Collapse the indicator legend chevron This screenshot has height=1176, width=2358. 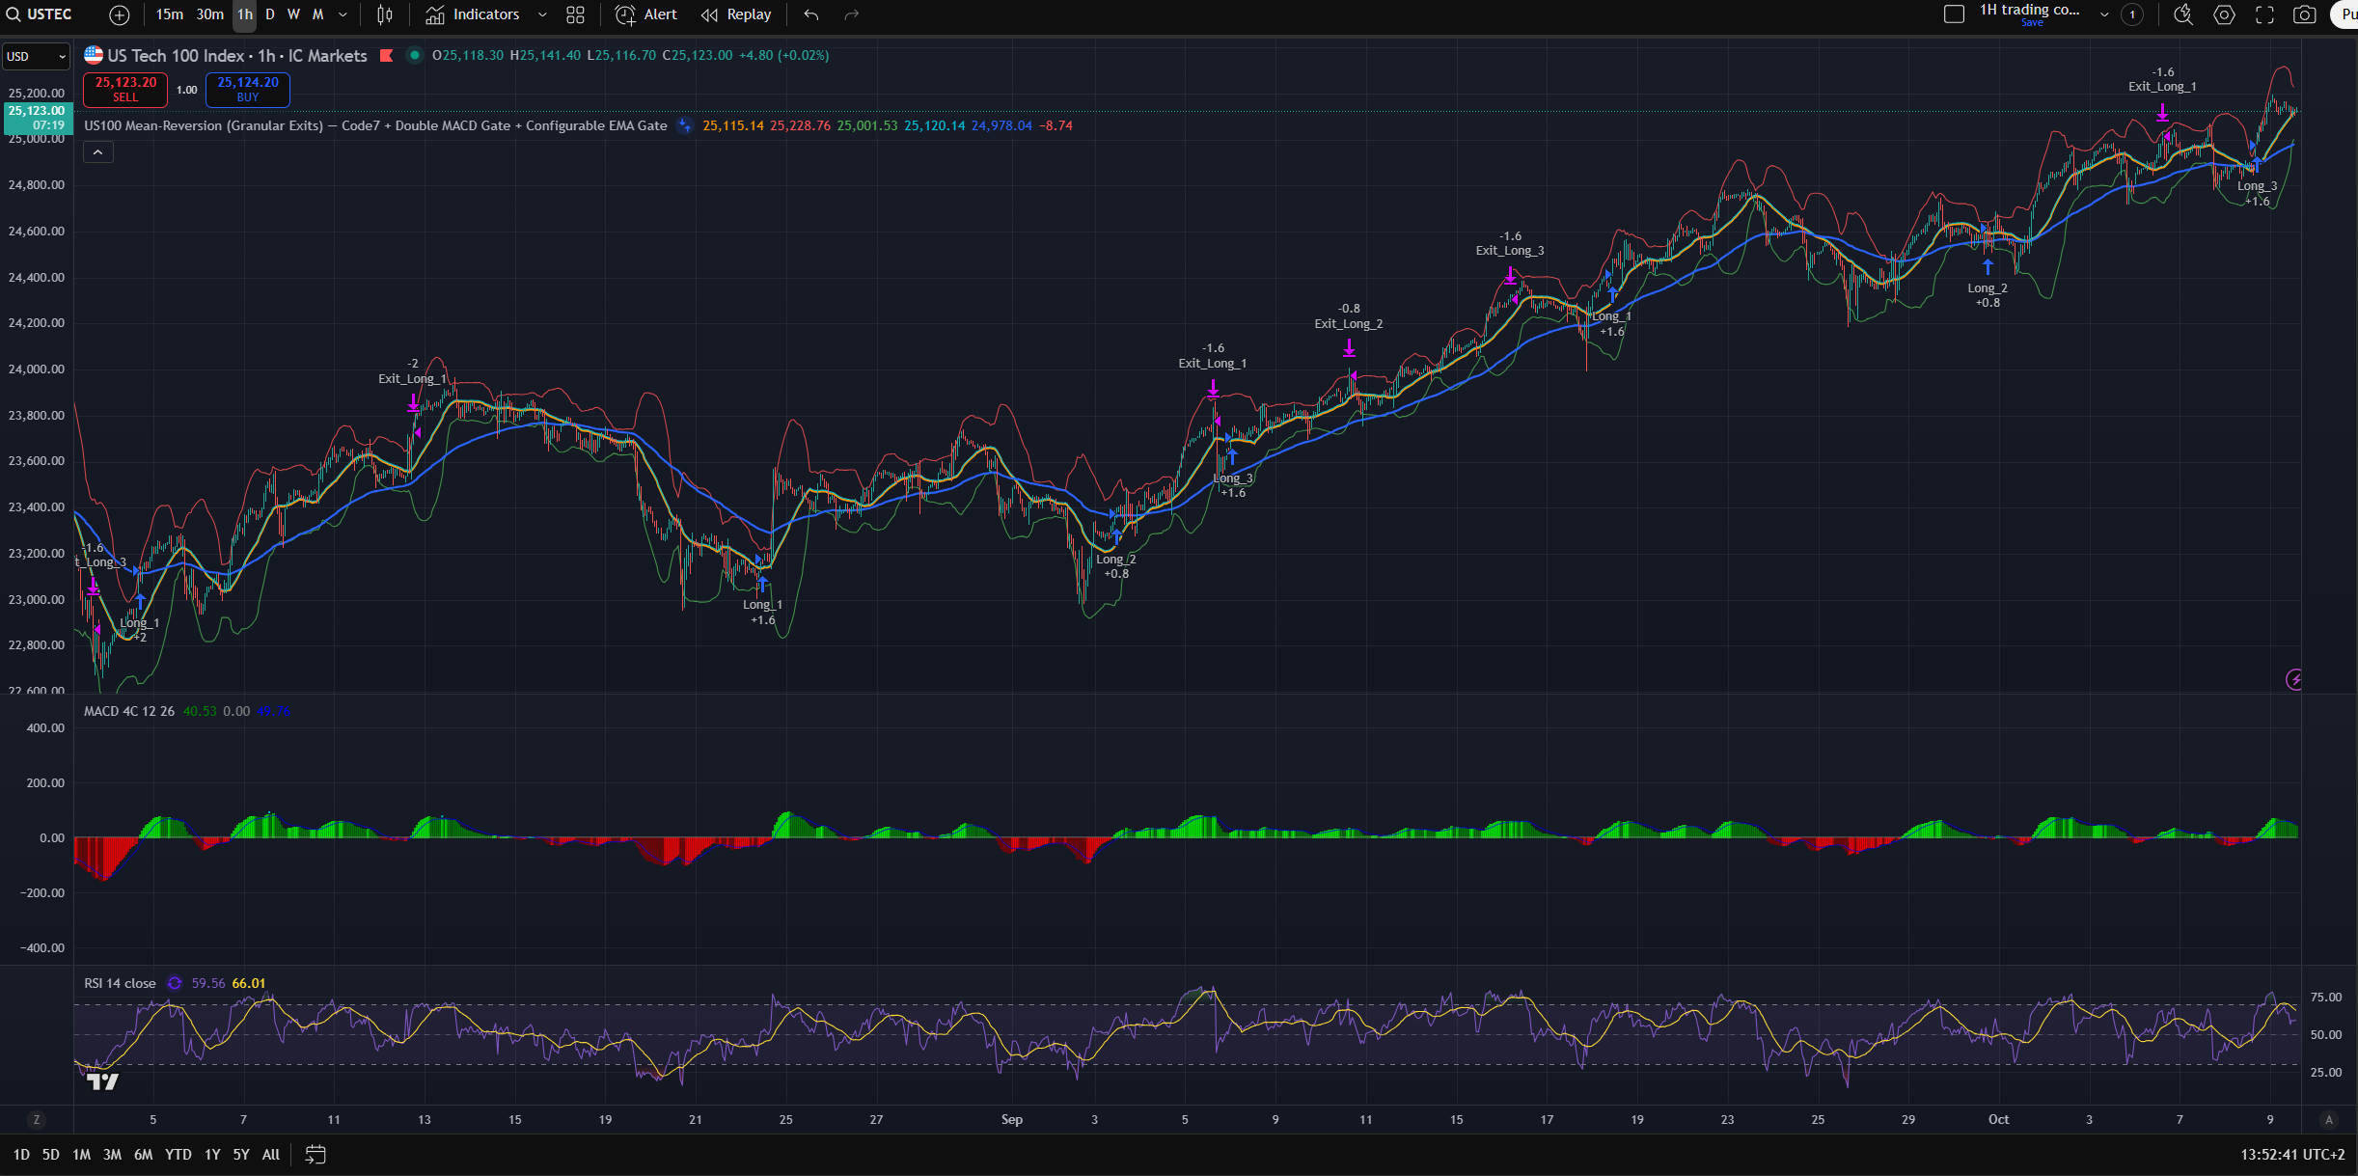97,152
